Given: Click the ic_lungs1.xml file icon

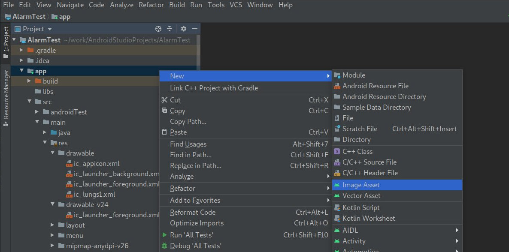Looking at the screenshot, I should click(69, 195).
